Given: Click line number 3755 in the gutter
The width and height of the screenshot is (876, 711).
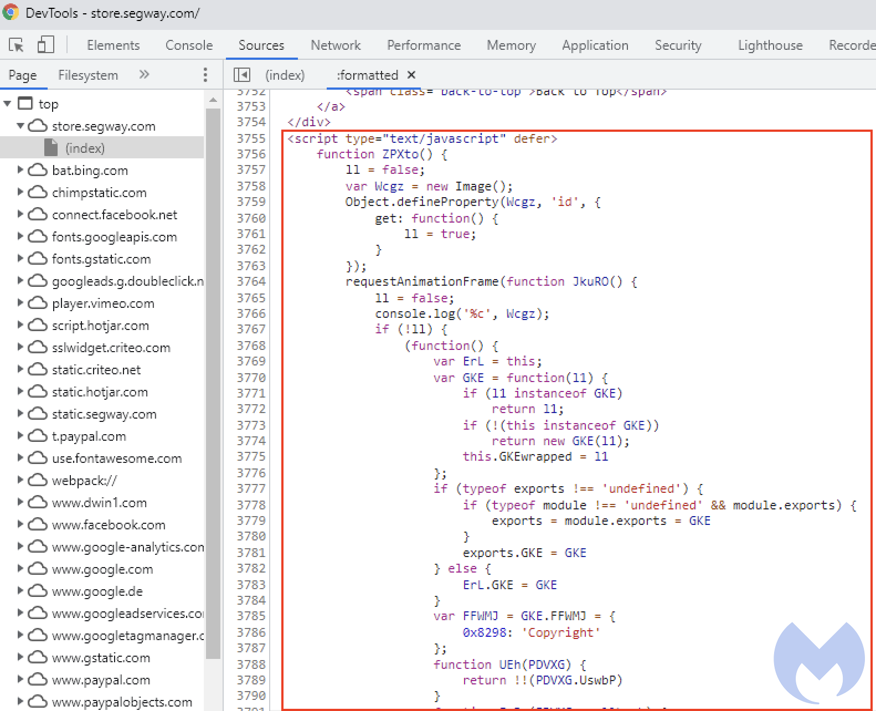Looking at the screenshot, I should (251, 138).
